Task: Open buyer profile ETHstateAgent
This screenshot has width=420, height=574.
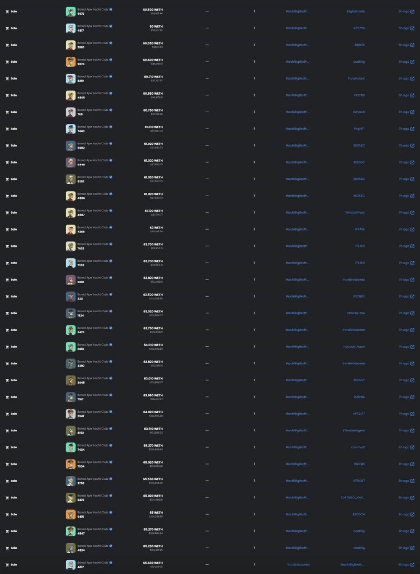Action: 354,430
